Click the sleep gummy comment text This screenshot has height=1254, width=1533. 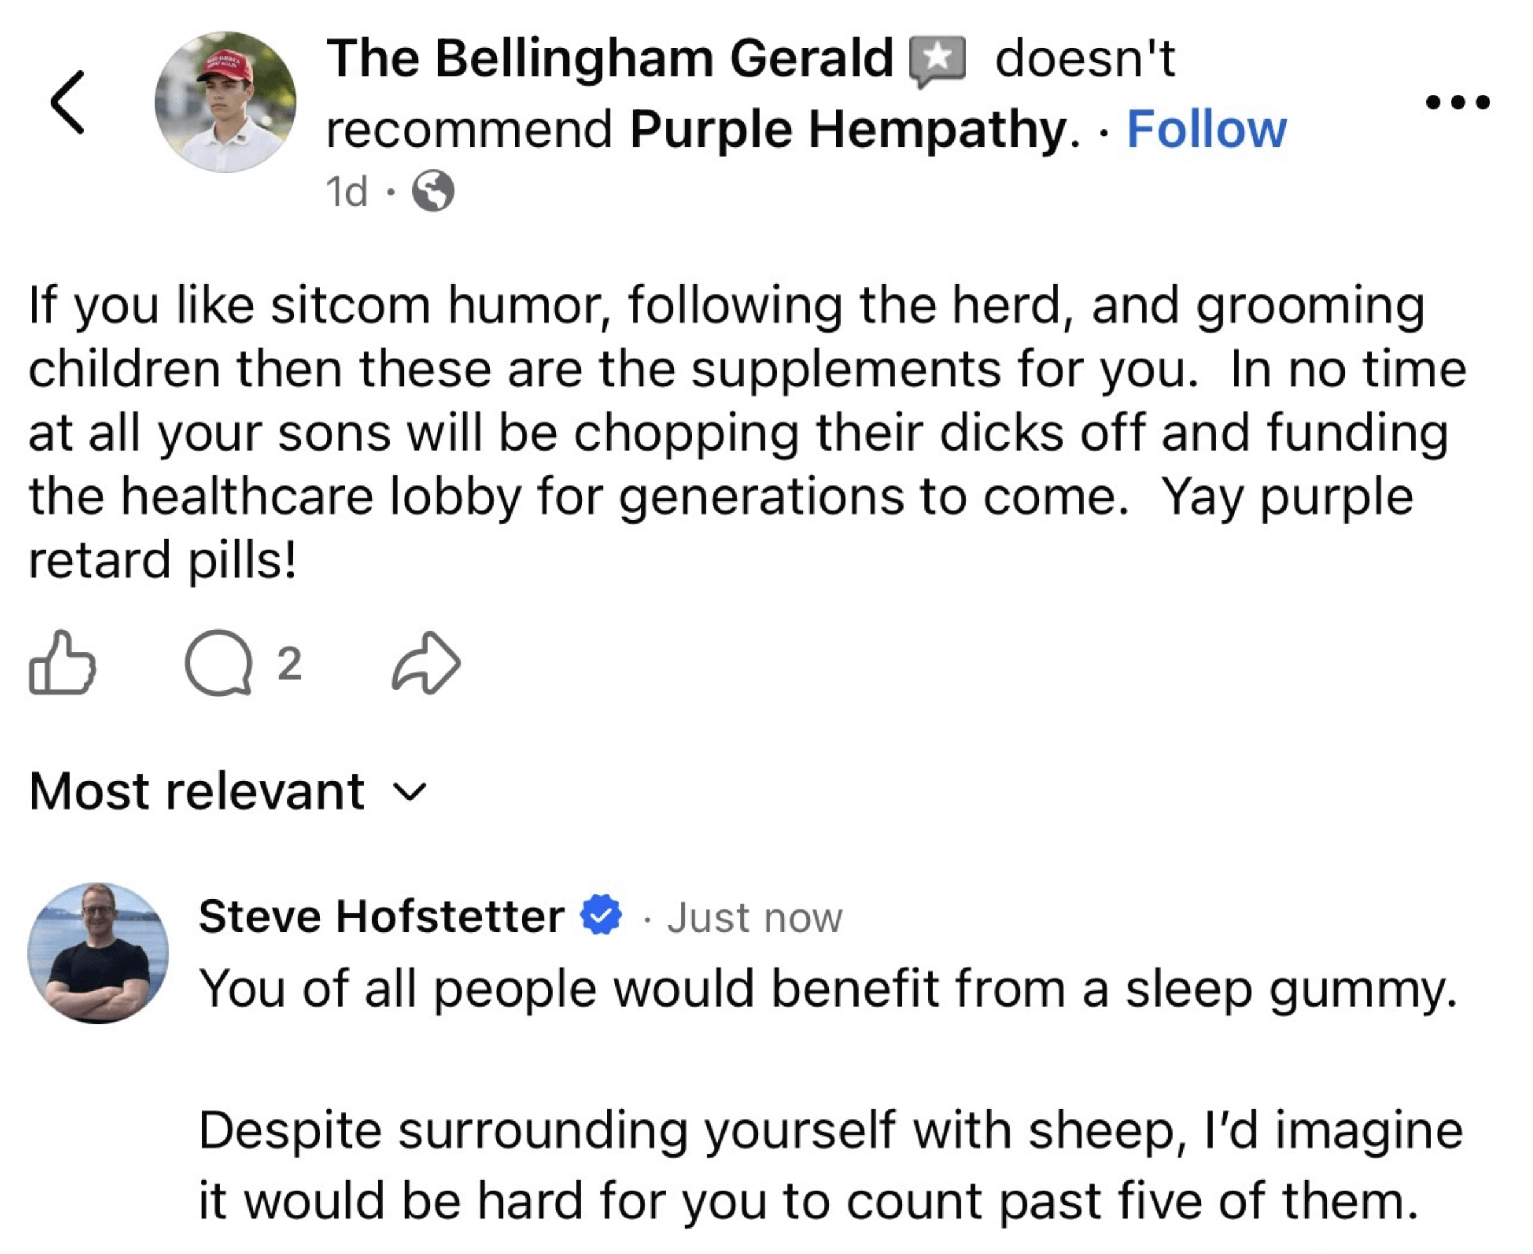click(827, 987)
